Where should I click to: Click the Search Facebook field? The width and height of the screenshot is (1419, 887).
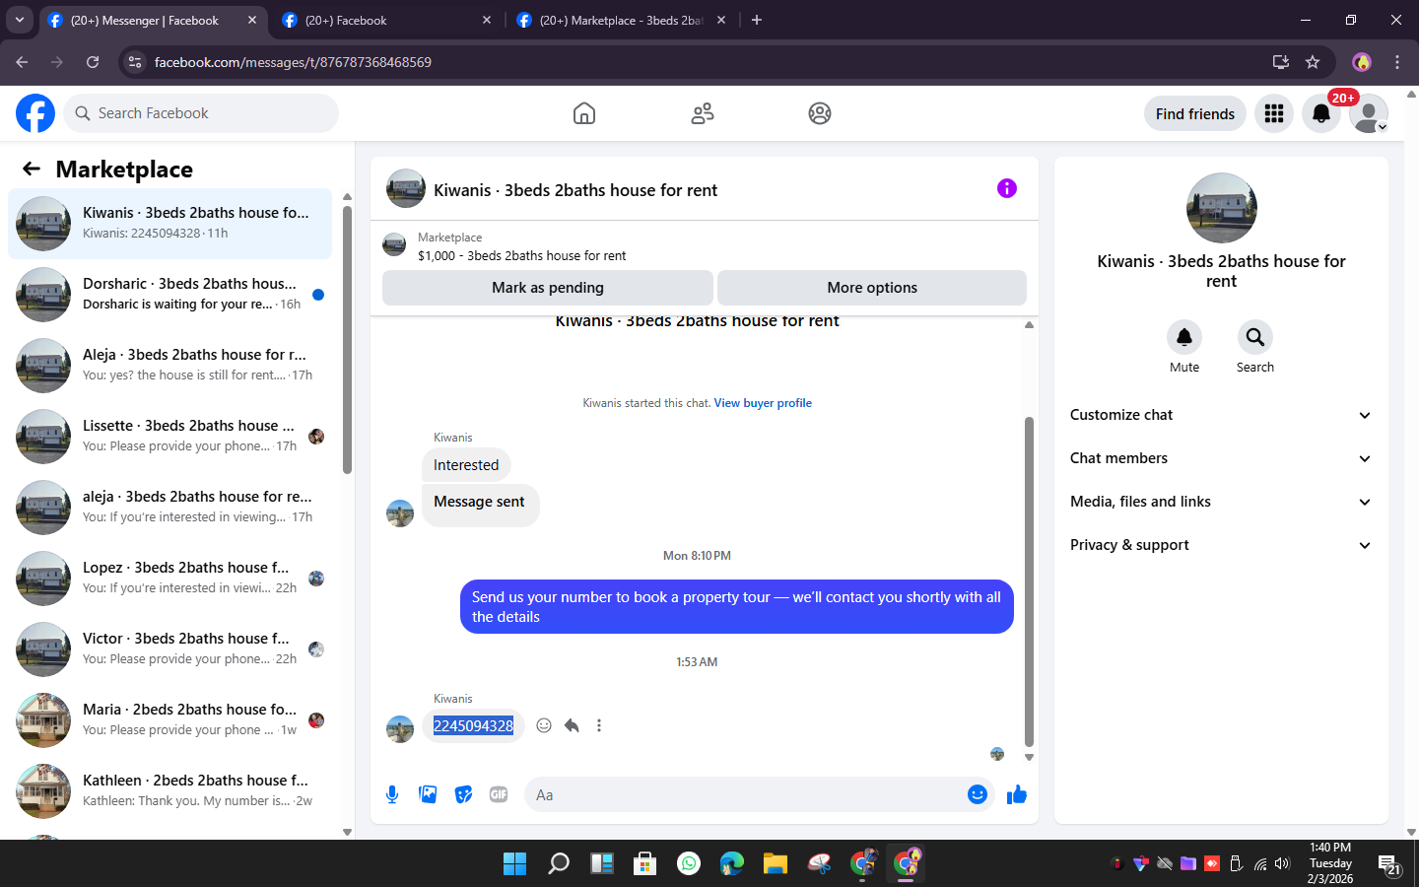pos(201,113)
